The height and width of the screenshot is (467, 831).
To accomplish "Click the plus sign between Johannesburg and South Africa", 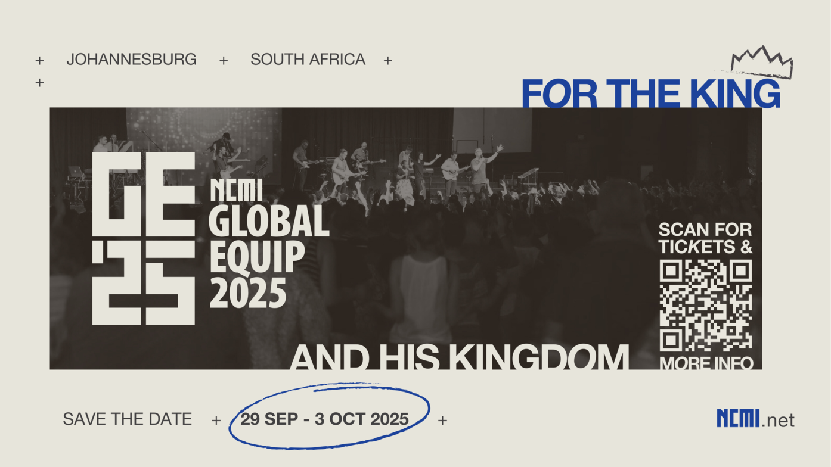I will click(224, 60).
